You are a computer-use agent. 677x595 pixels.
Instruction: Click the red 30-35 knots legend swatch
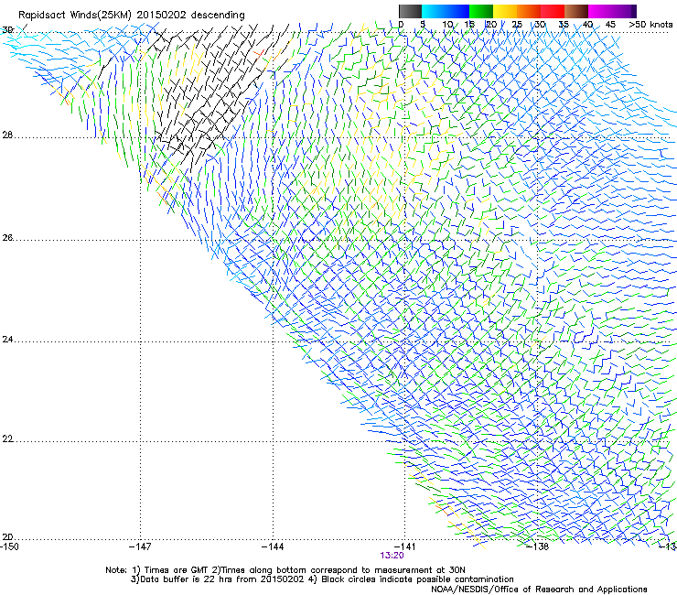pyautogui.click(x=553, y=11)
